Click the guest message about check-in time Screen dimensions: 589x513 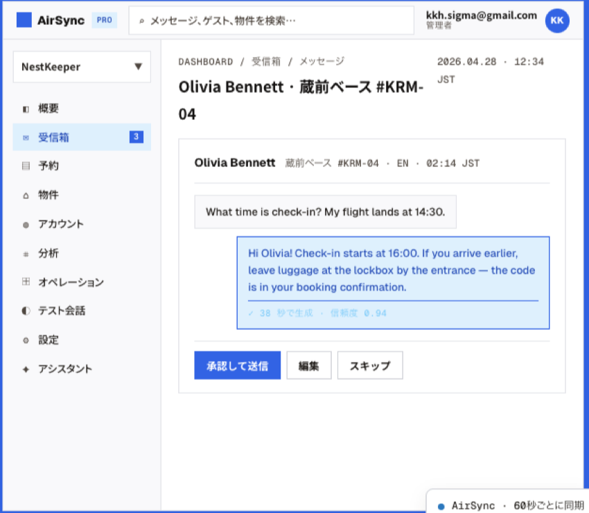coord(325,212)
